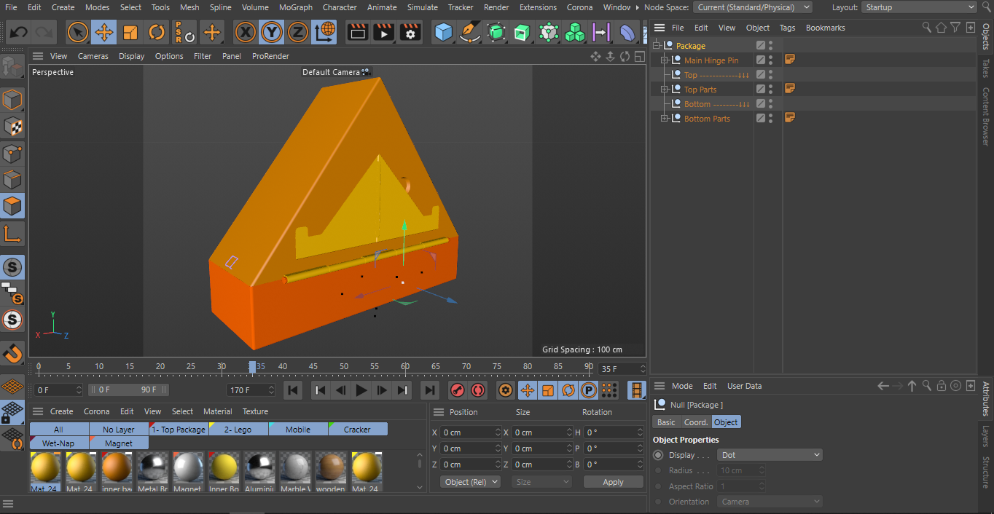Open the Display dropdown set to Dot
The height and width of the screenshot is (514, 994).
(x=770, y=455)
